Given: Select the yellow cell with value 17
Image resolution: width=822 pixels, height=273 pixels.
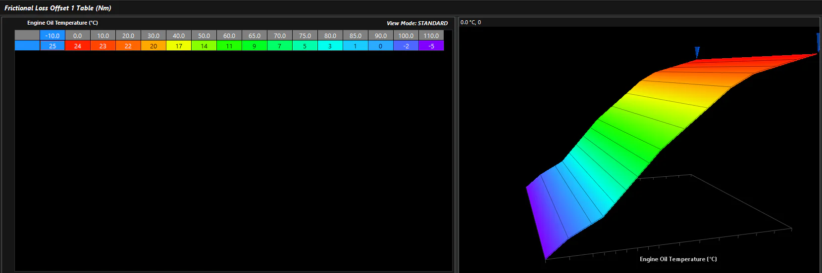Looking at the screenshot, I should click(179, 46).
